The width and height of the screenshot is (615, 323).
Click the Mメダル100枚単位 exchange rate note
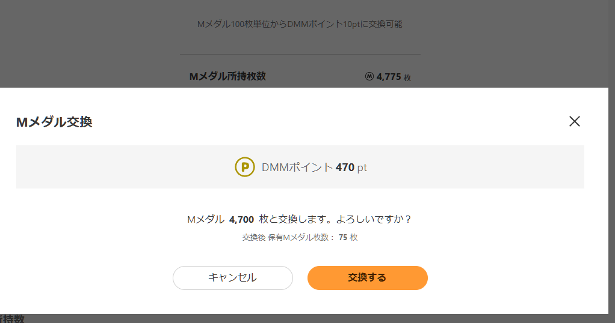pyautogui.click(x=300, y=24)
